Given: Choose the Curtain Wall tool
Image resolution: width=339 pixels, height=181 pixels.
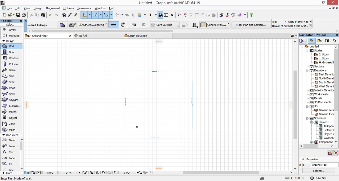Looking at the screenshot, I should click(11, 106).
